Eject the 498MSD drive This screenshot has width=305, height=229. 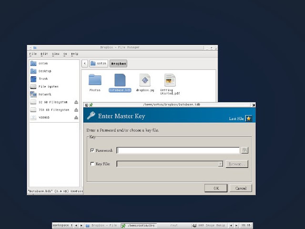coord(76,118)
